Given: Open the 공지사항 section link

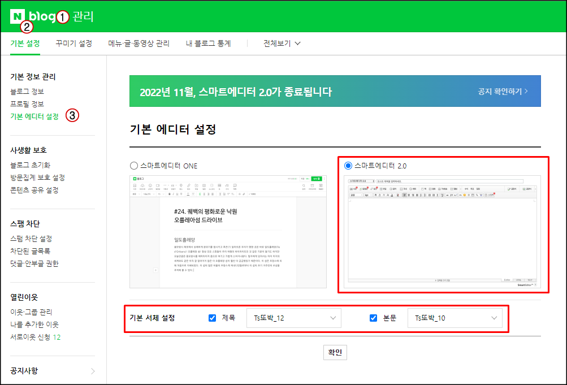Looking at the screenshot, I should [x=24, y=370].
